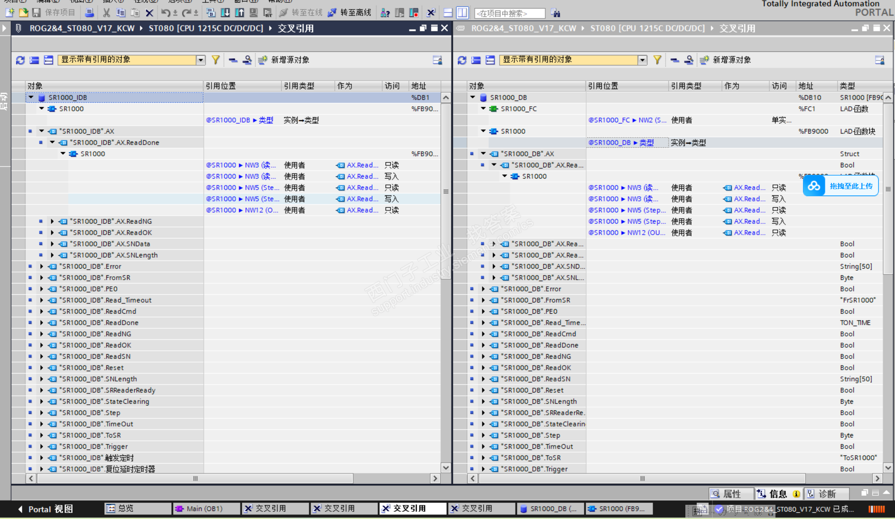This screenshot has width=895, height=519.
Task: Collapse the SR1000_FC node
Action: [483, 109]
